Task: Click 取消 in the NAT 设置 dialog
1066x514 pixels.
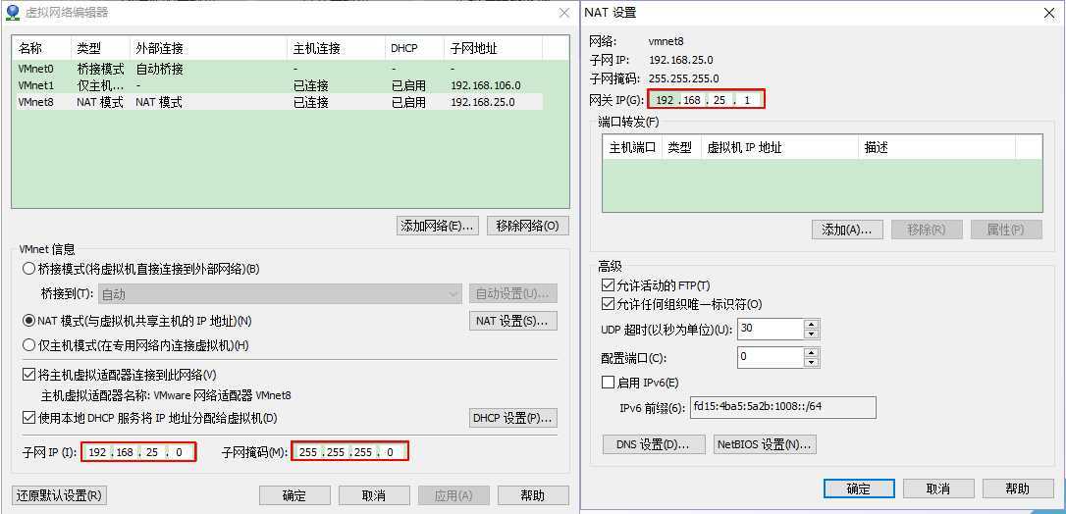Action: [938, 488]
